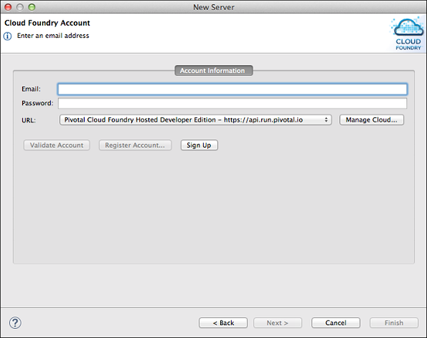This screenshot has height=338, width=427.
Task: Click the green zoom window button
Action: (x=32, y=7)
